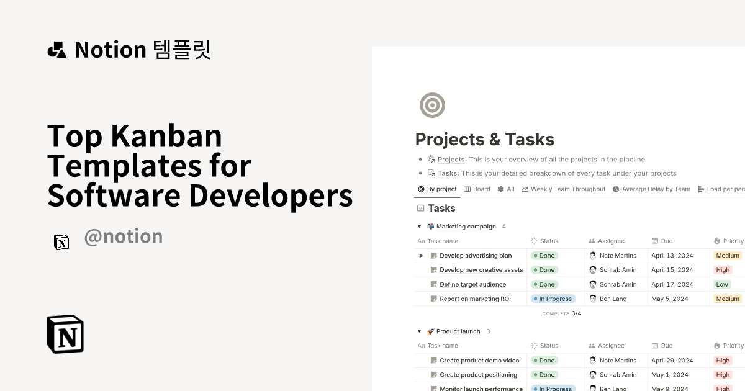Image resolution: width=745 pixels, height=391 pixels.
Task: Expand the Develop advertising plan row arrow
Action: (x=421, y=255)
